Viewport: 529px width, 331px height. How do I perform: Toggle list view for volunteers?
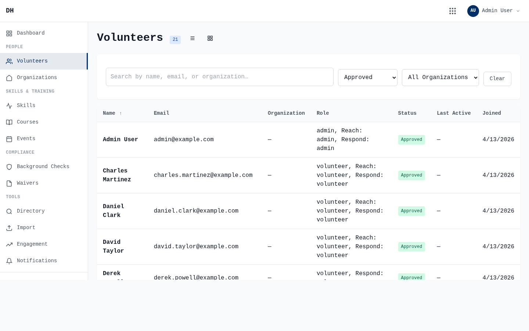[x=192, y=38]
